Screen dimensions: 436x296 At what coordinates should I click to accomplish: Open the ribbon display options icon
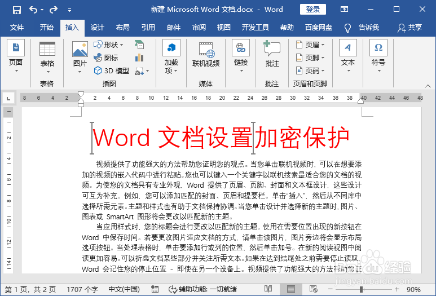click(344, 10)
